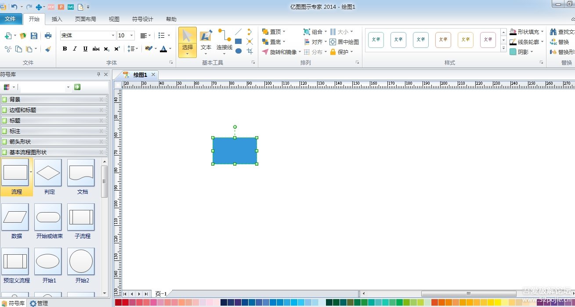Image resolution: width=575 pixels, height=307 pixels.
Task: Select the ellipse drawing tool
Action: click(x=238, y=51)
